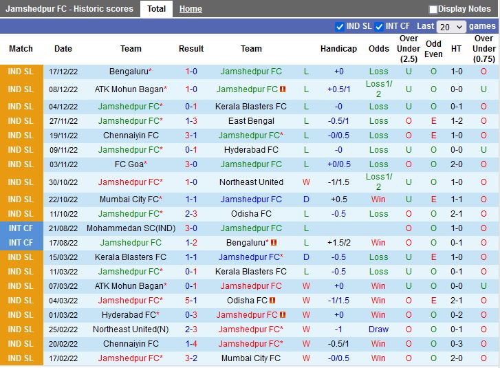Open the Last 20 games dropdown
The width and height of the screenshot is (500, 368).
[x=450, y=27]
